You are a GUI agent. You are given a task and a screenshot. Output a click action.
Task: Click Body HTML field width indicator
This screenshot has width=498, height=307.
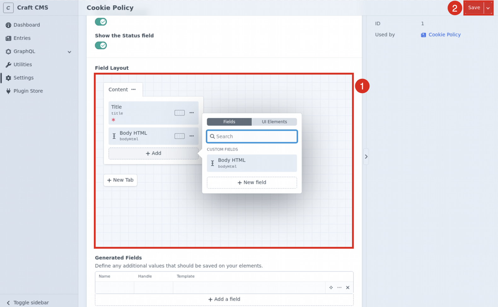pos(180,136)
